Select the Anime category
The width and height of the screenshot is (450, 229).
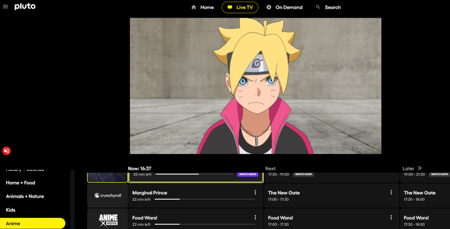[x=33, y=223]
